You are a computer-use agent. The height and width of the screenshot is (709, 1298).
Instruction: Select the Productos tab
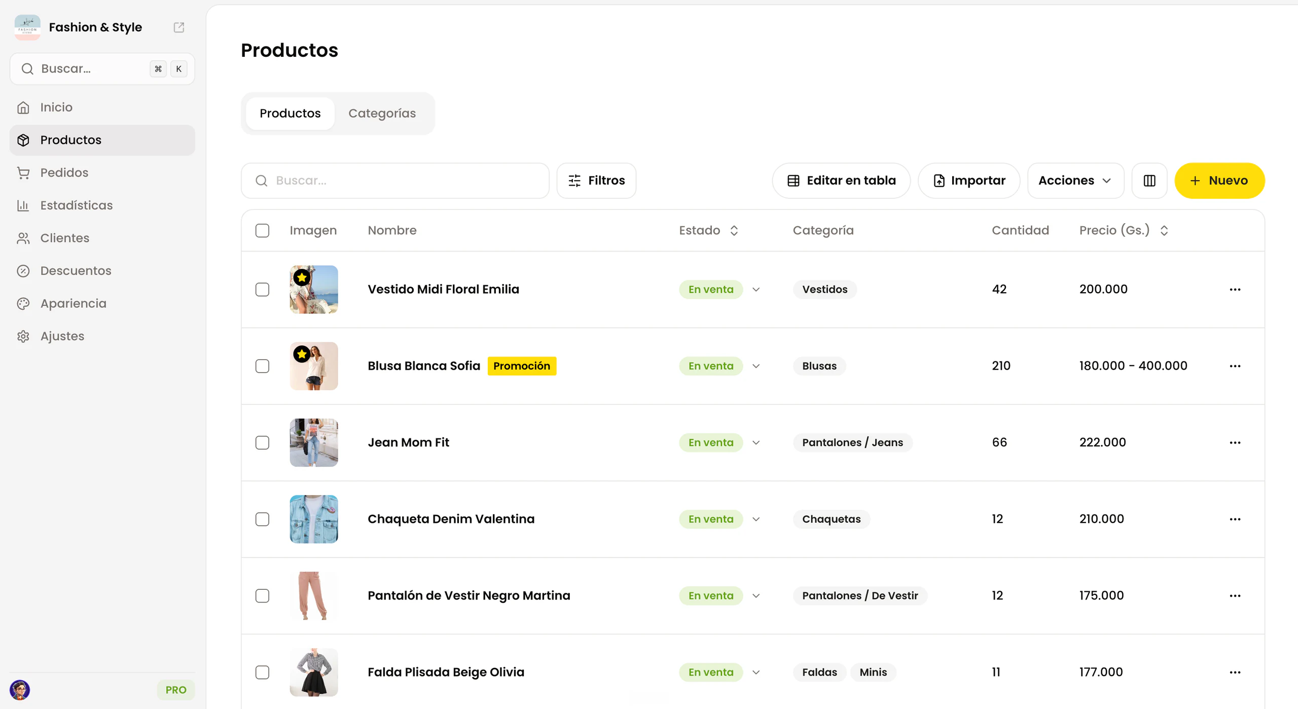[x=290, y=114]
